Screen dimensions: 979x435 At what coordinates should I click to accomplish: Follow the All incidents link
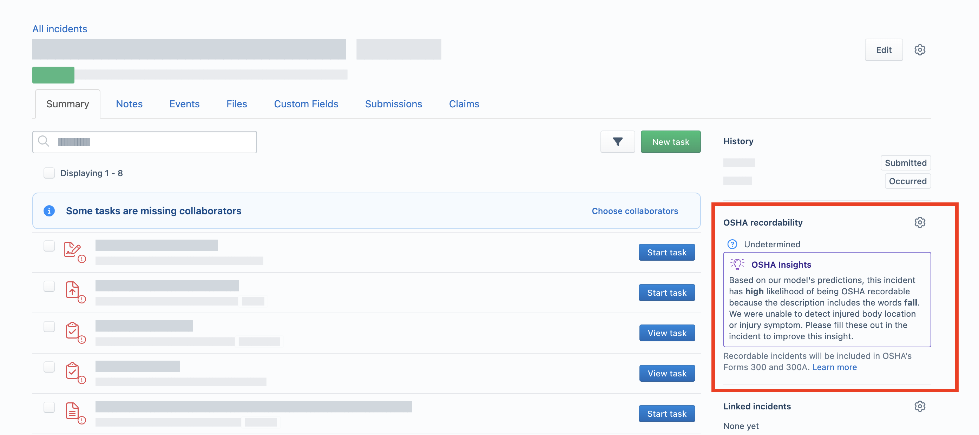tap(60, 29)
